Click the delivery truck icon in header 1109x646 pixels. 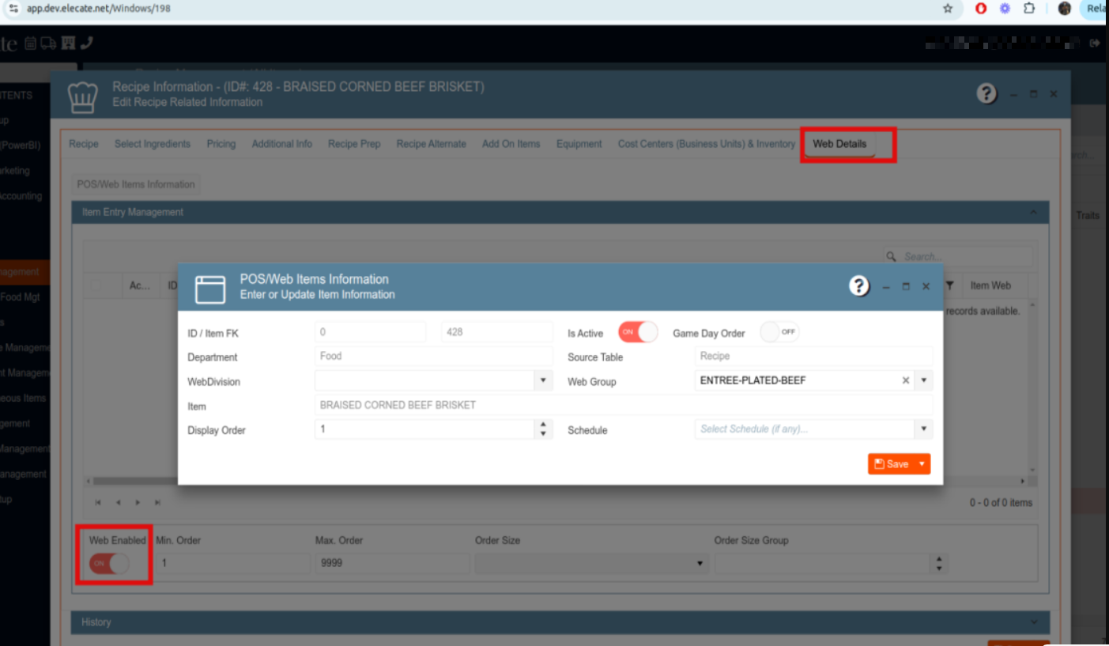click(48, 43)
